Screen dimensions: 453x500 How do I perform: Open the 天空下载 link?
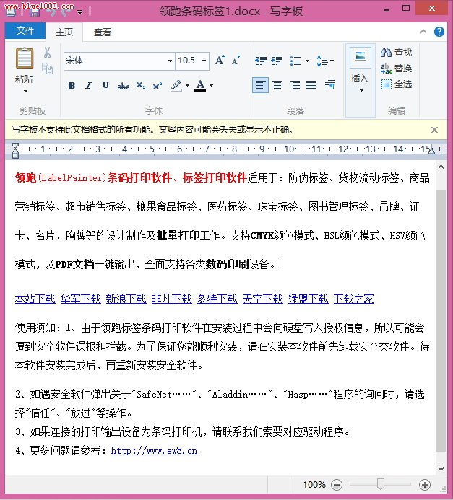(x=263, y=299)
